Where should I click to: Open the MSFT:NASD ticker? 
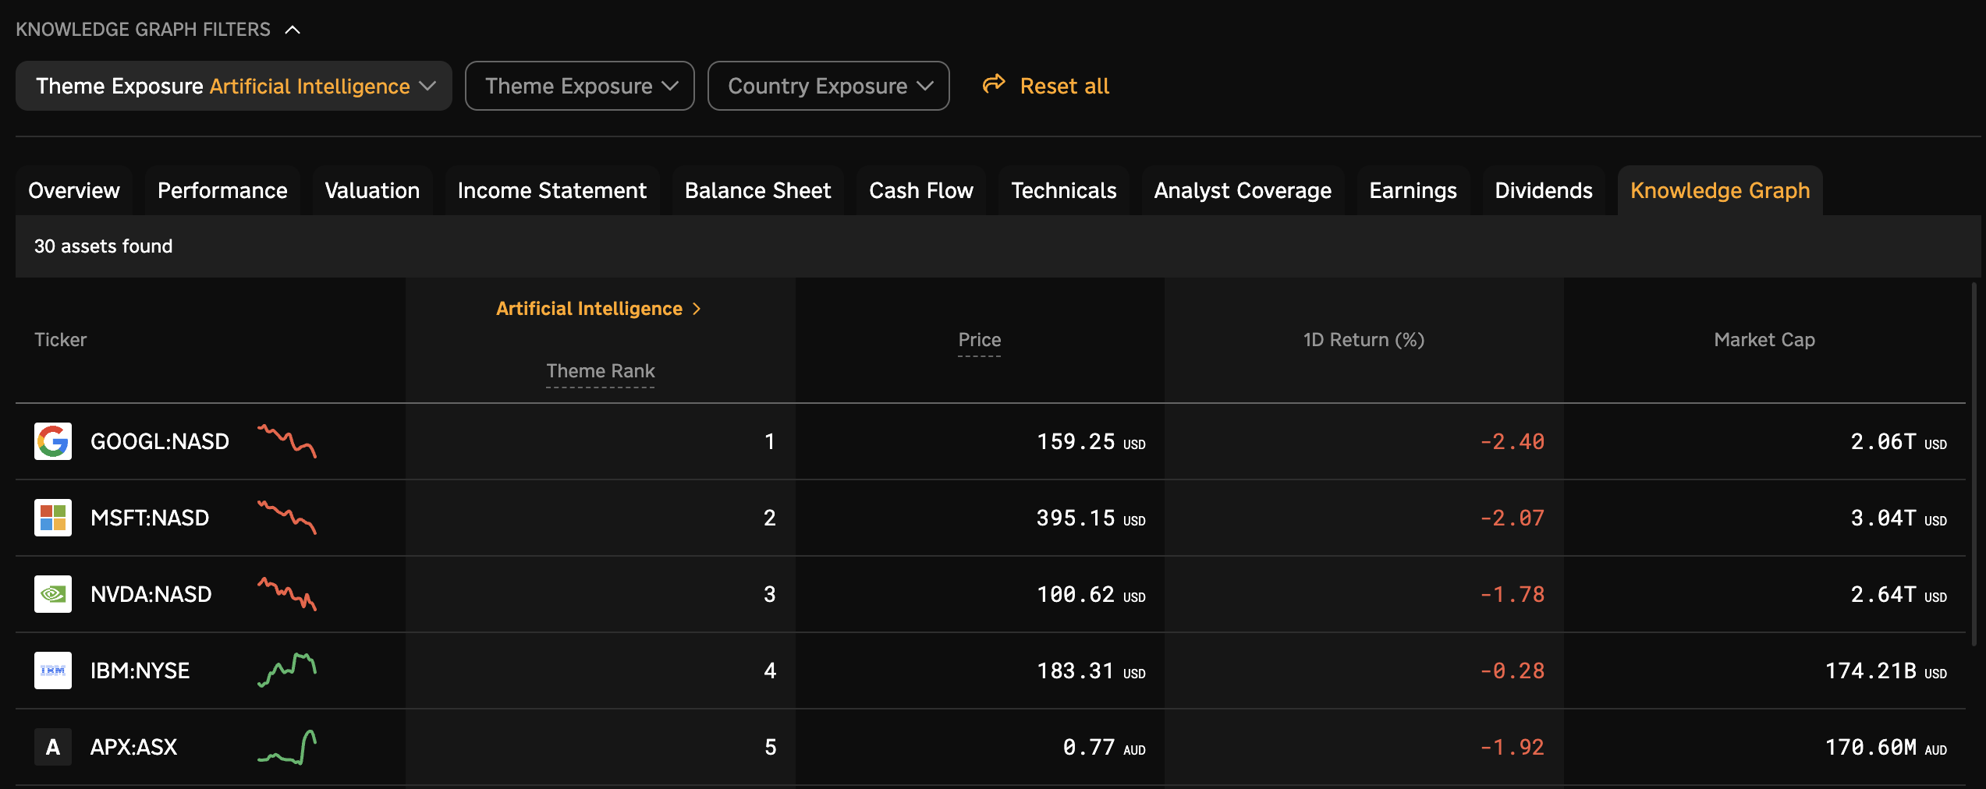click(150, 518)
